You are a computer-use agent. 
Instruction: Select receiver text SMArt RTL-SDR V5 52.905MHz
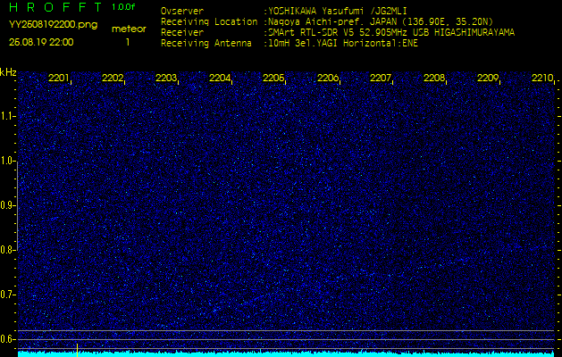[x=338, y=33]
